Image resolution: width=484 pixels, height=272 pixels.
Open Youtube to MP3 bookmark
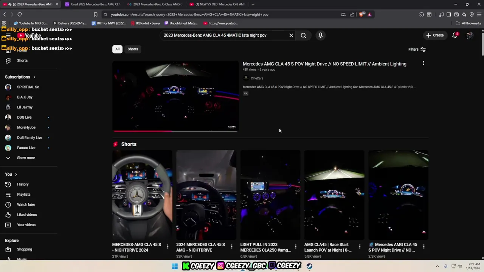click(x=30, y=23)
